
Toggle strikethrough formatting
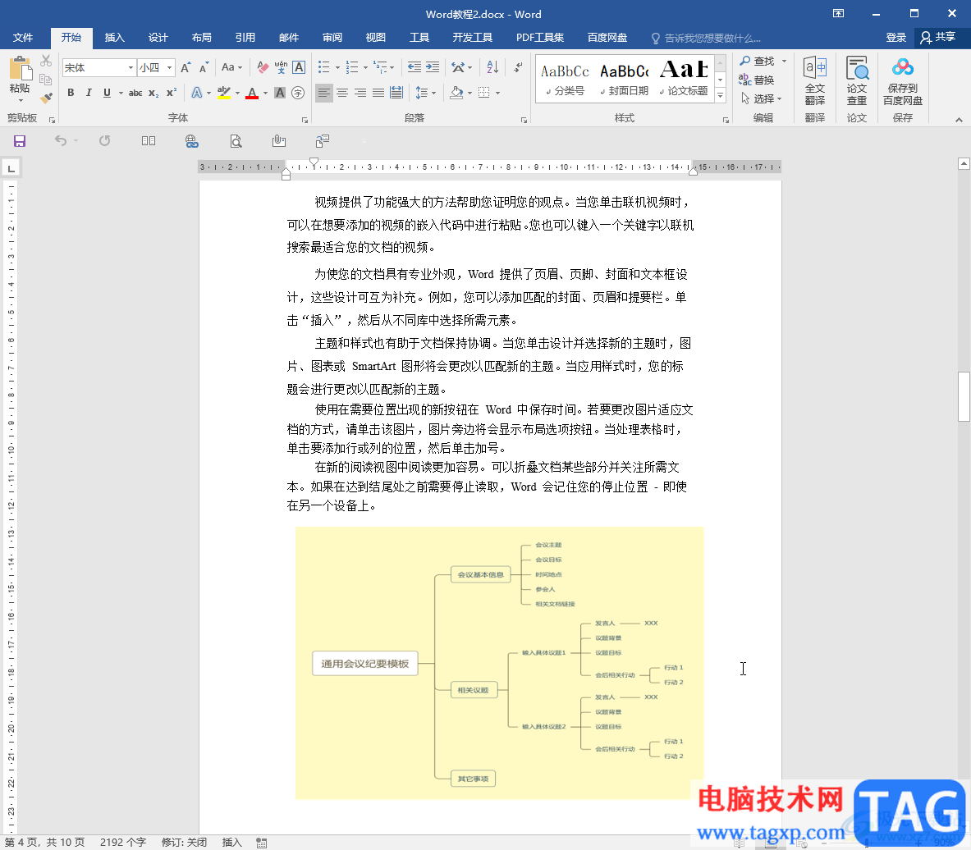[x=135, y=93]
